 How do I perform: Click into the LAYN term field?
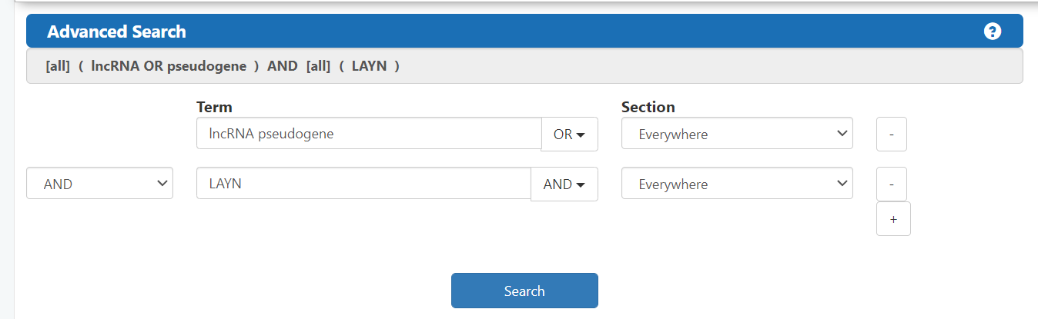pos(363,184)
